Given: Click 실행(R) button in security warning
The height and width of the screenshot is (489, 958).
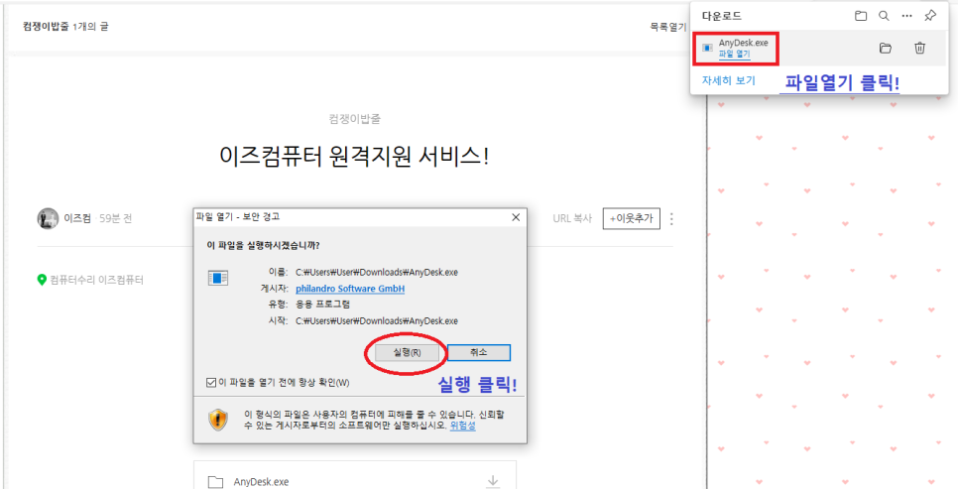Looking at the screenshot, I should [407, 353].
